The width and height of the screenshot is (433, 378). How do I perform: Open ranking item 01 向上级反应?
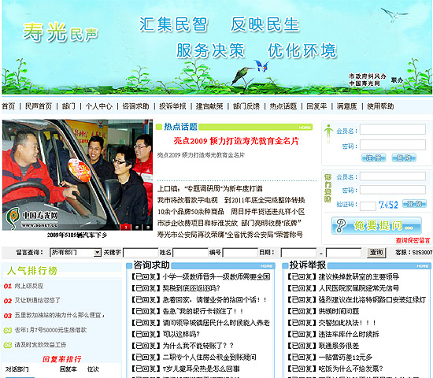[x=28, y=286]
